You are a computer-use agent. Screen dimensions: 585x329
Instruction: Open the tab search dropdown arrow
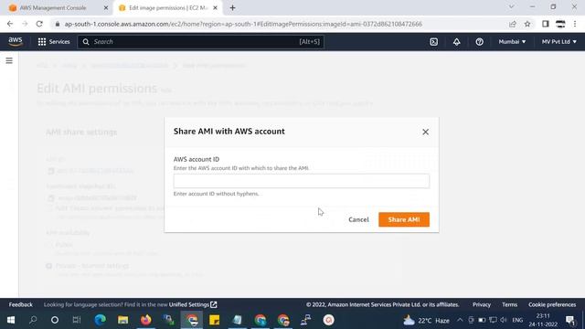[x=511, y=6]
